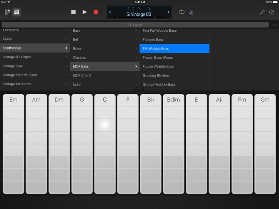Screen dimensions: 279x209
Task: Go to previous patch arrow in display
Action: [x=110, y=12]
